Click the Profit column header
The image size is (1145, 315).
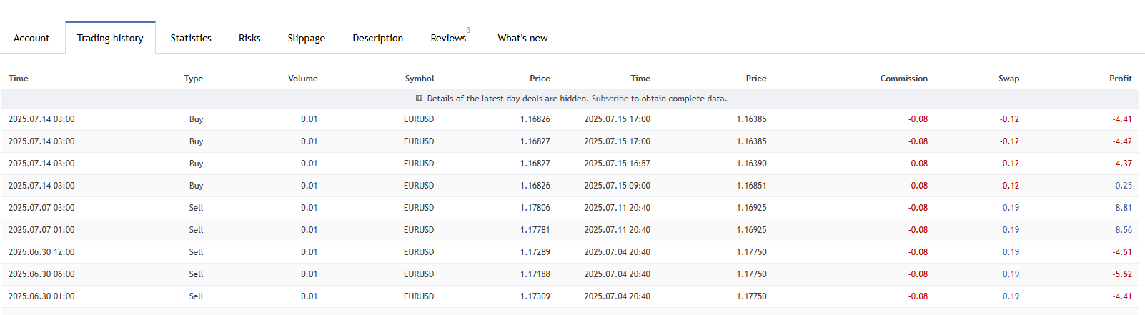1120,79
